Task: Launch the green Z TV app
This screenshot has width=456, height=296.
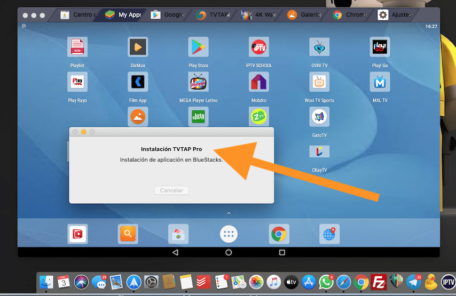Action: point(259,116)
